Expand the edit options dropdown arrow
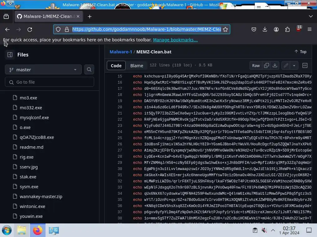 pos(294,65)
